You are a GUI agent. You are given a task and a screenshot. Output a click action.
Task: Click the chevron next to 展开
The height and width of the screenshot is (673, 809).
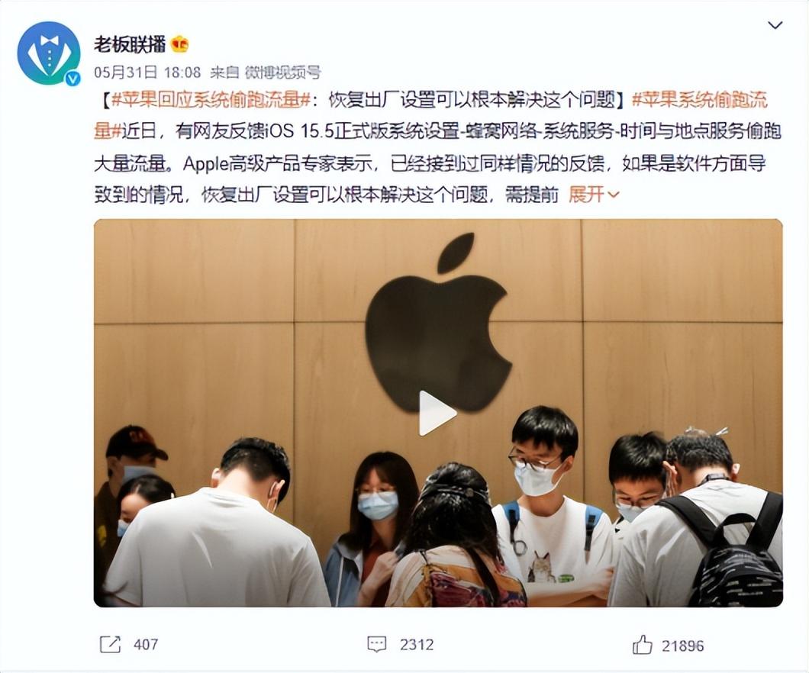pyautogui.click(x=613, y=195)
